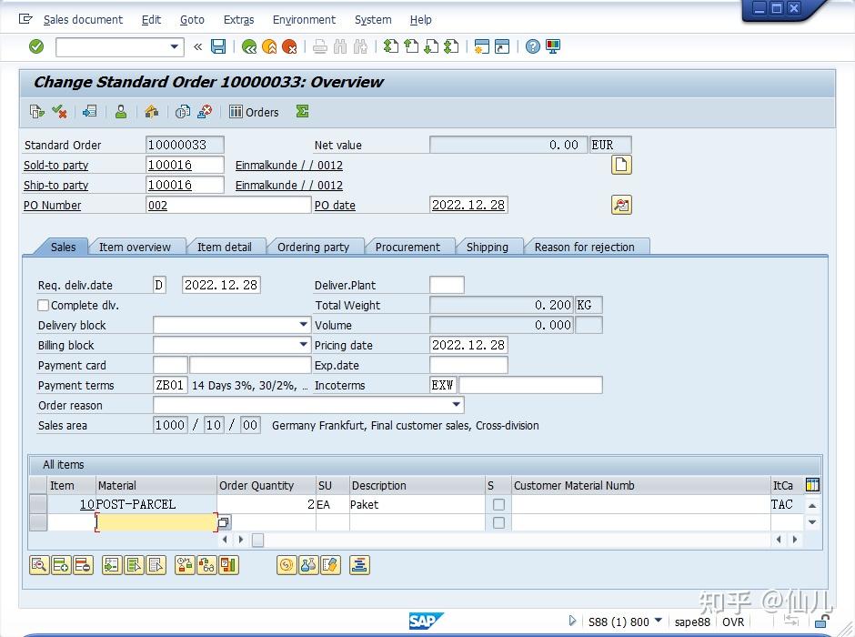Display order sum using the sigma icon
This screenshot has height=637, width=855.
[300, 112]
